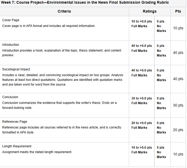Pick No Marks rating for Conclusion
Image resolution: width=187 pixels, height=168 pixels.
162,105
